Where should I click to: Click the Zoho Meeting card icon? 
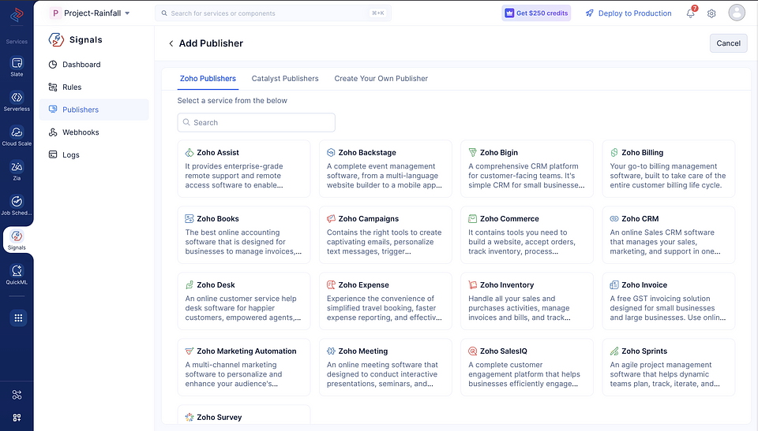click(x=331, y=351)
